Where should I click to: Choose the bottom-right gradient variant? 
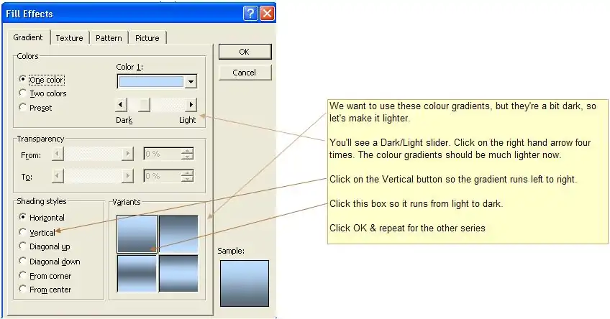point(178,273)
